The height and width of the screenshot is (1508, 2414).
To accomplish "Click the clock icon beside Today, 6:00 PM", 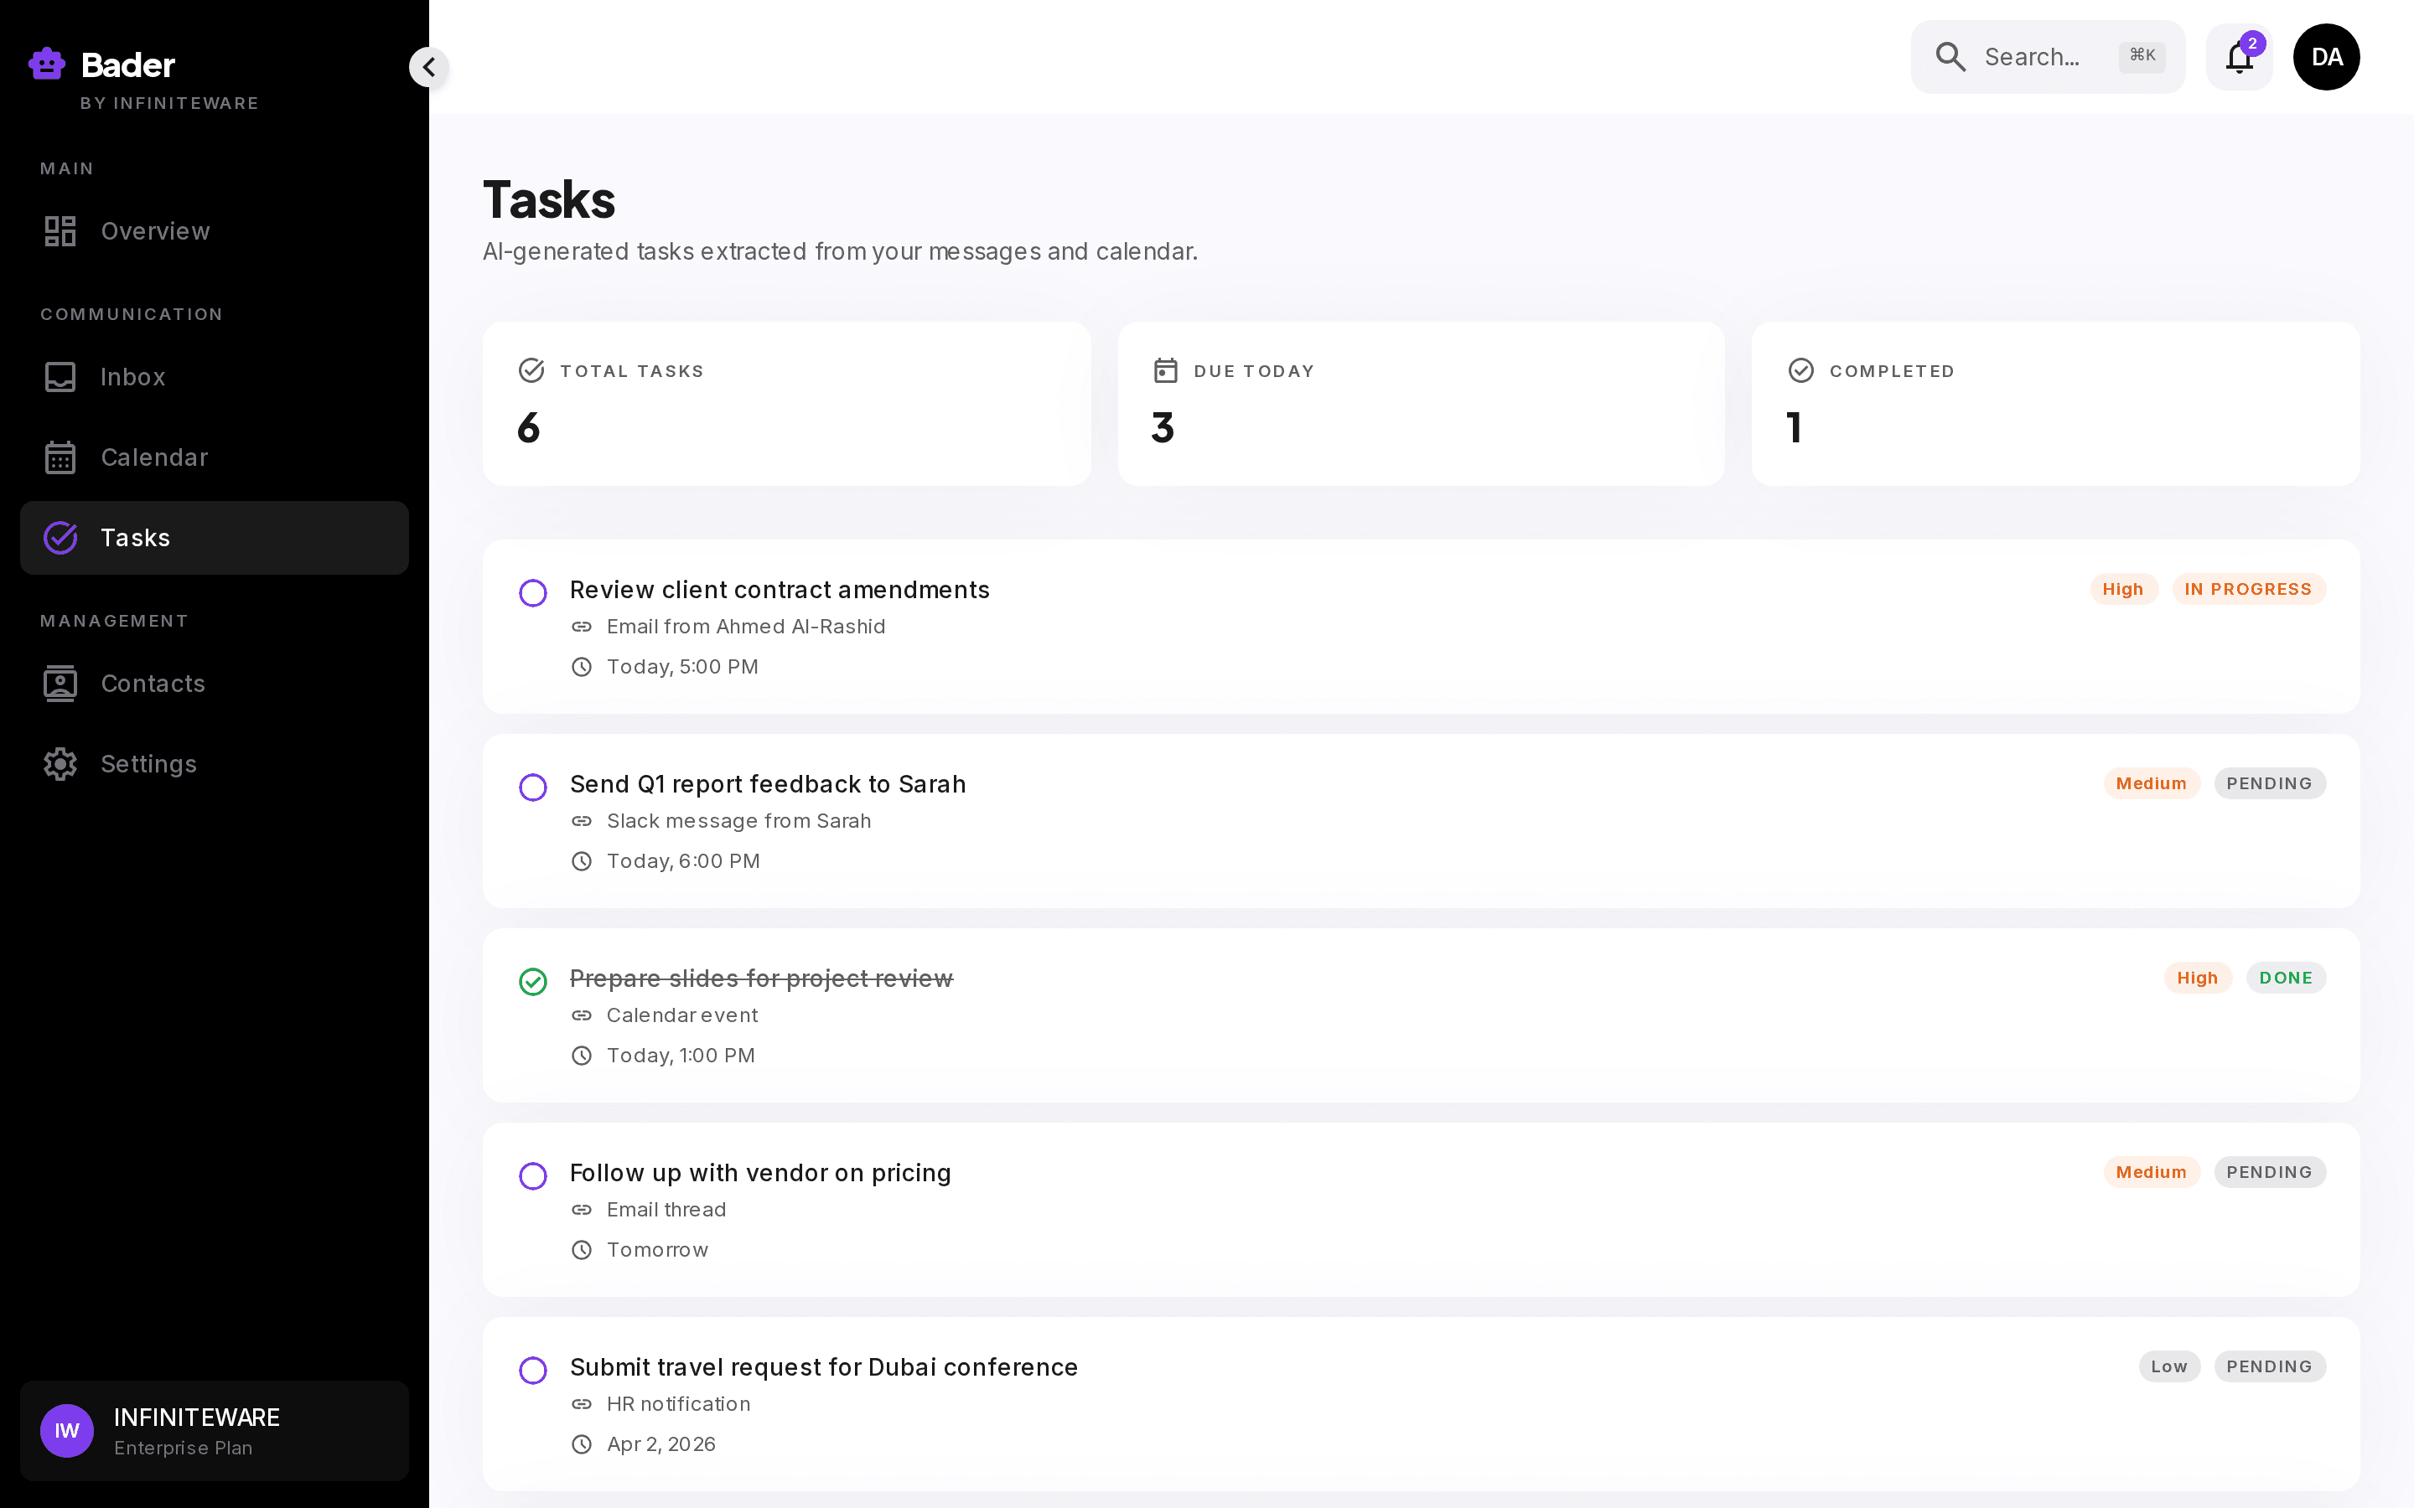I will coord(582,862).
